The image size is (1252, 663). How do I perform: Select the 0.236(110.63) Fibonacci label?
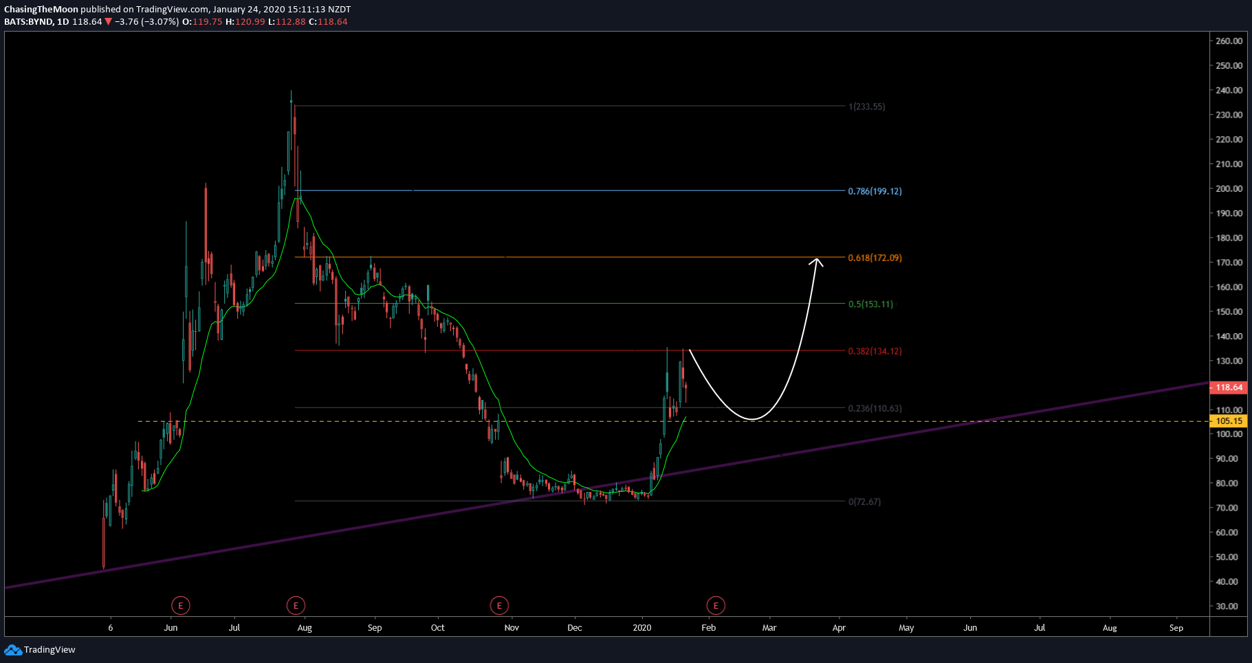875,408
